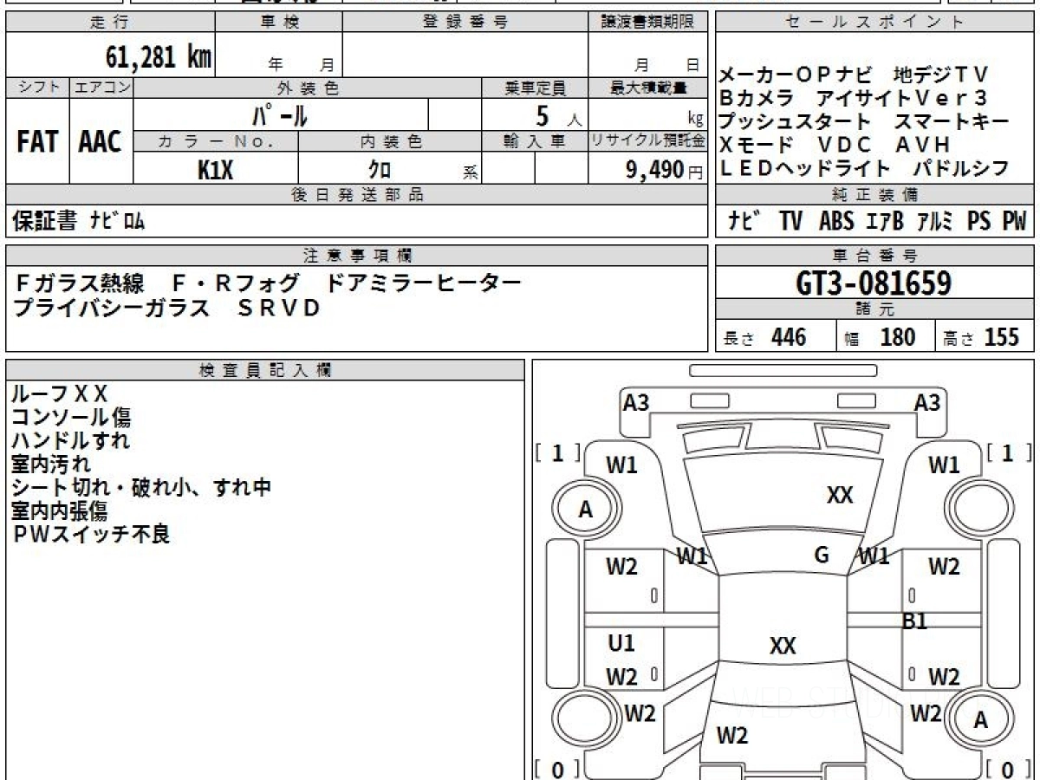Click the 譲渡書類期限 header
Viewport: 1040px width, 780px height.
click(x=647, y=23)
